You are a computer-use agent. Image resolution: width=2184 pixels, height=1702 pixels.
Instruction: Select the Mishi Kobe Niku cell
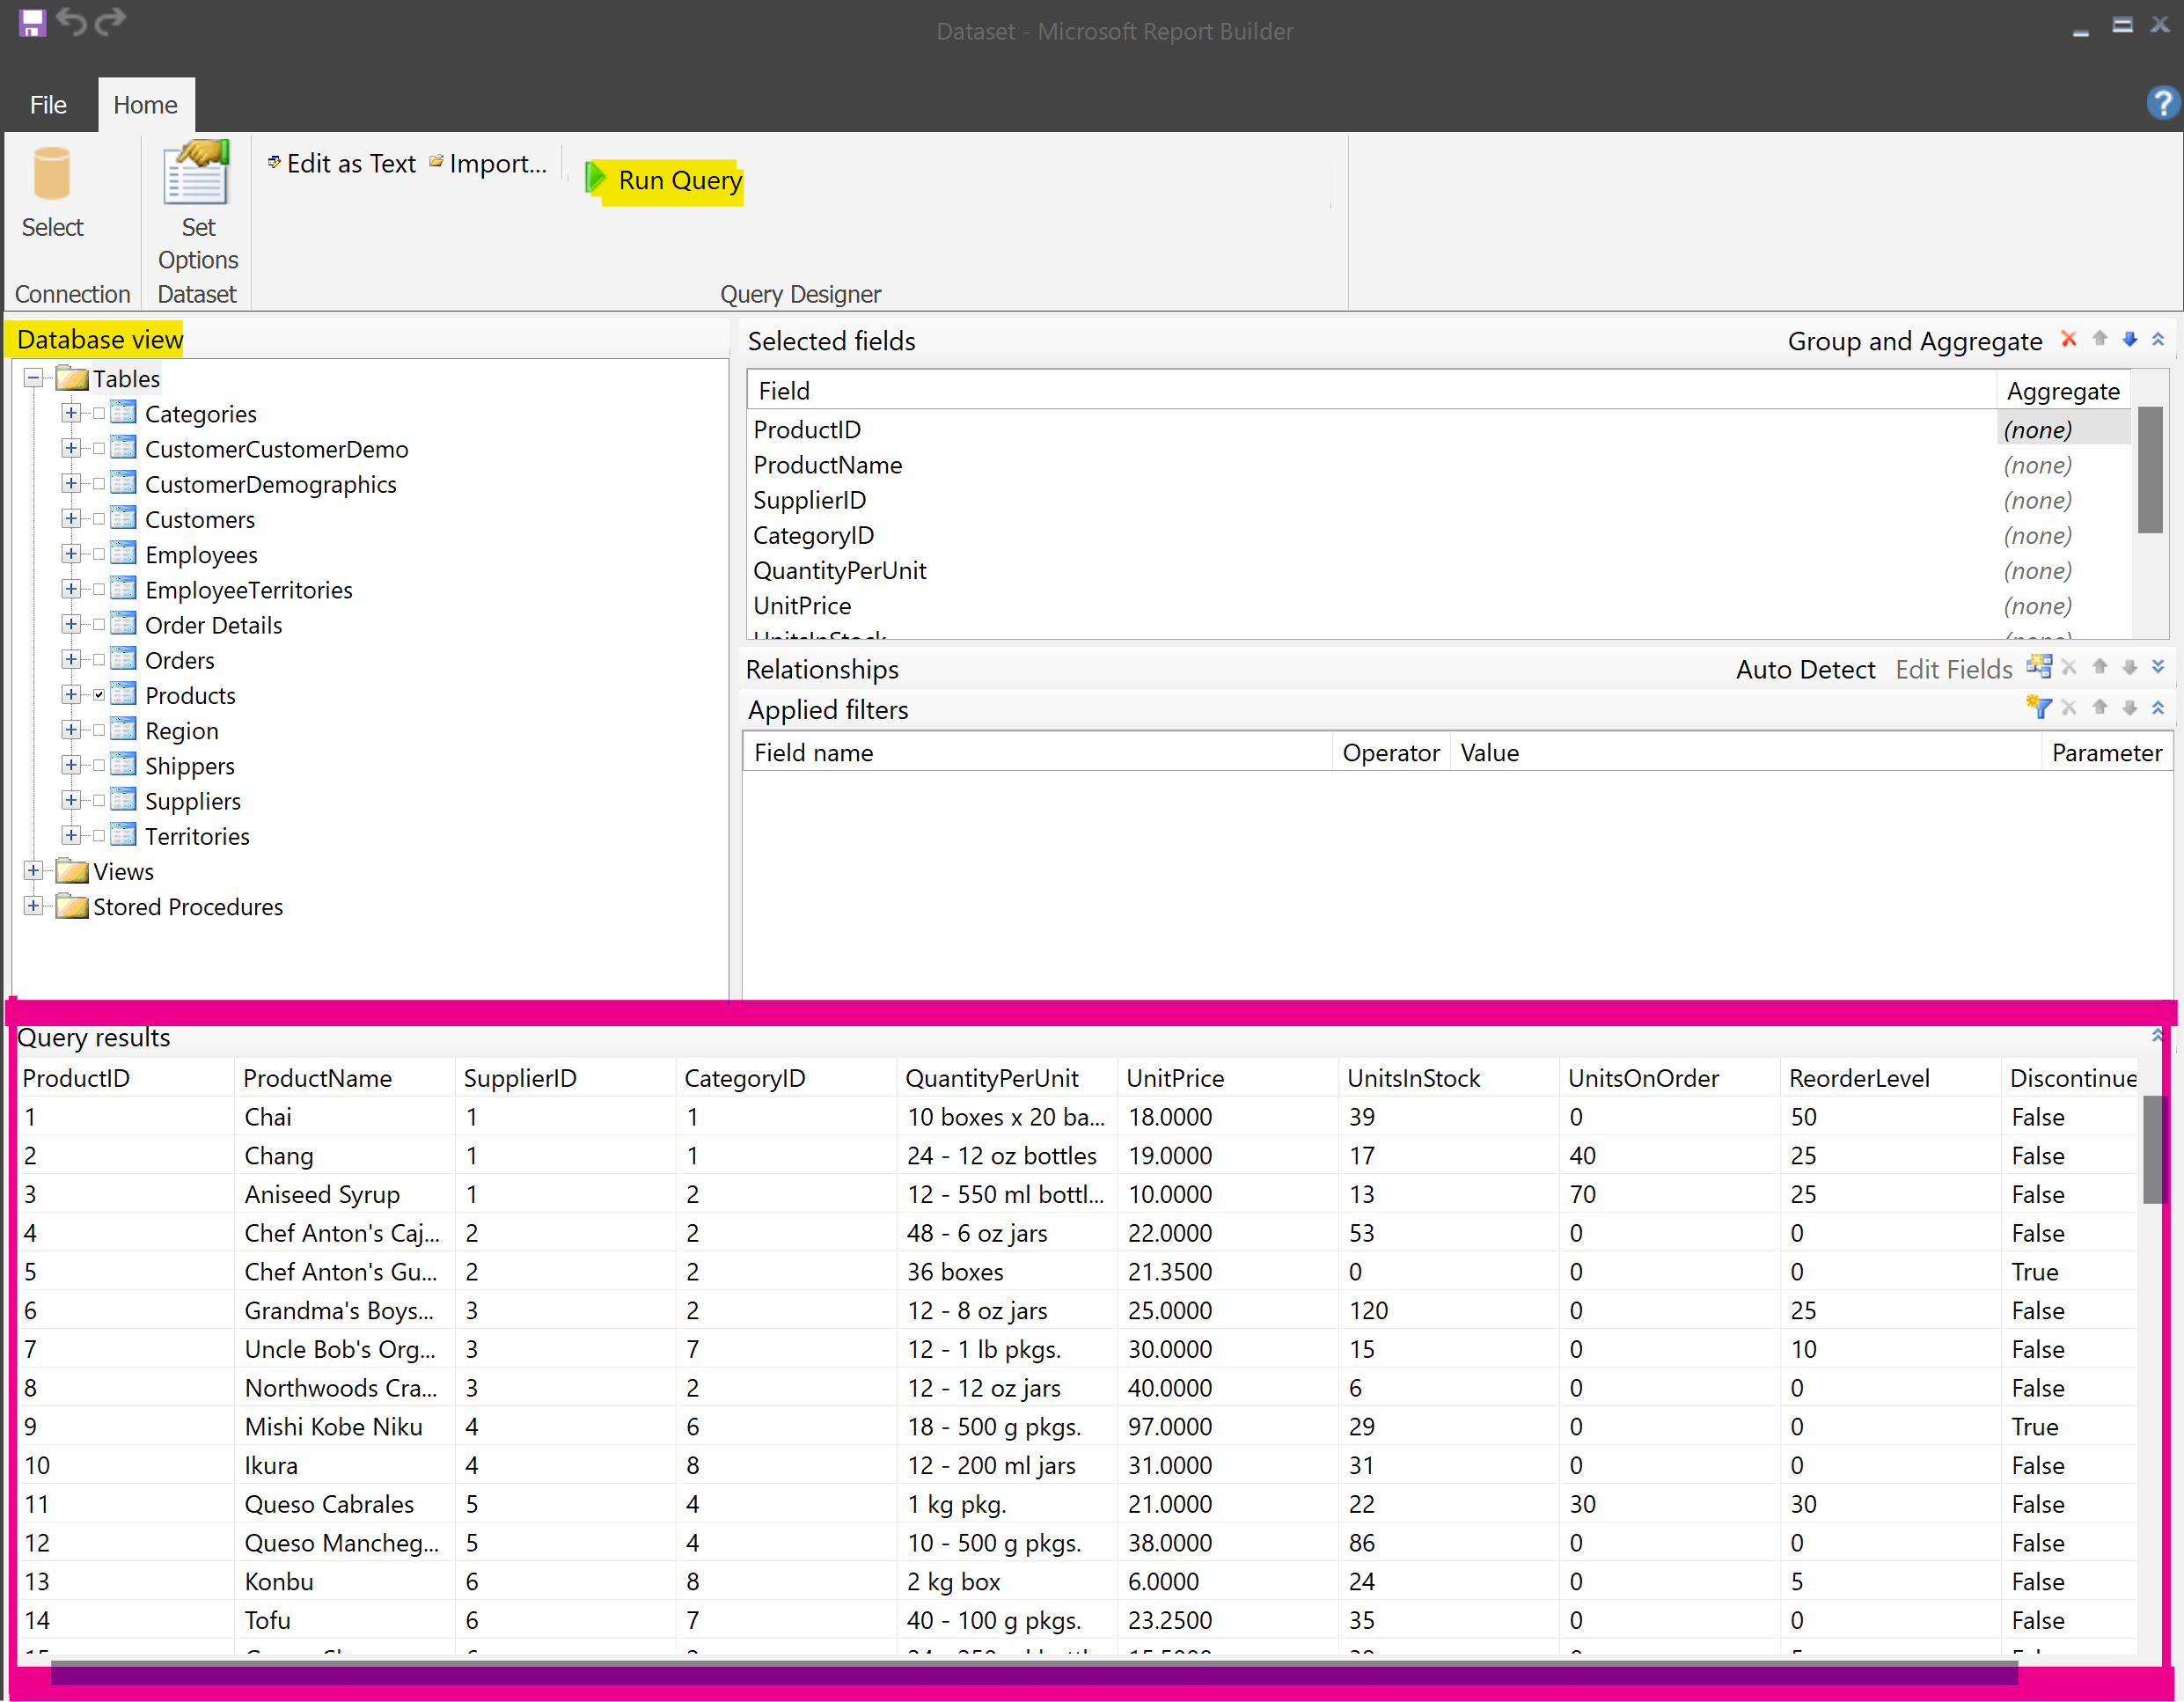(x=344, y=1427)
